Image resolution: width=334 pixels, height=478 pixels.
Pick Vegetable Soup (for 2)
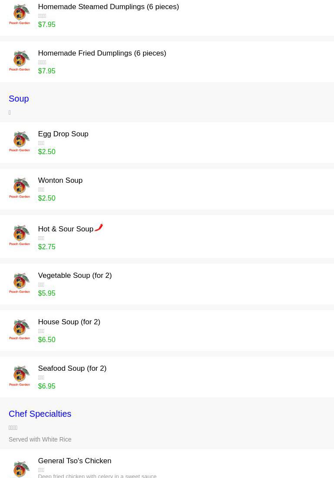point(75,276)
